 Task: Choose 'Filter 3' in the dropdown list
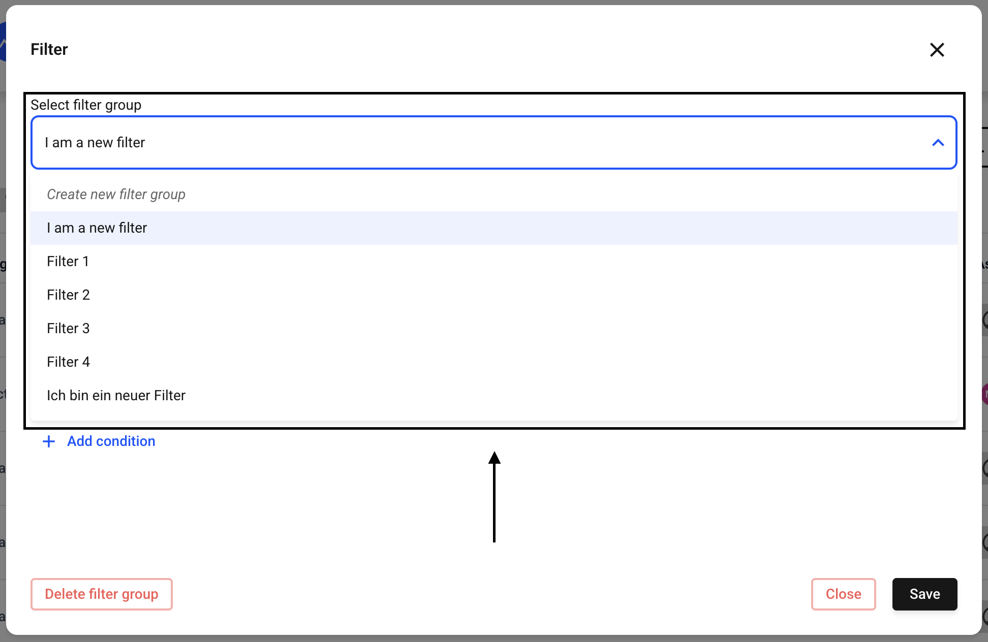click(68, 329)
